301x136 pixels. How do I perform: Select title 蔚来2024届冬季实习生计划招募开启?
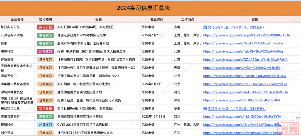coord(83,44)
